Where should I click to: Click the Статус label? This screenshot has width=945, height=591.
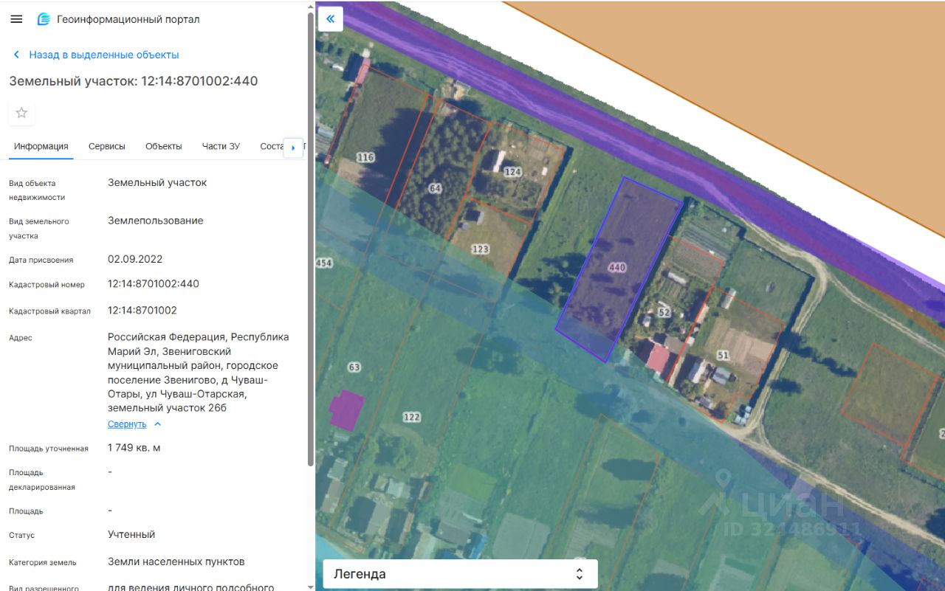click(x=21, y=536)
